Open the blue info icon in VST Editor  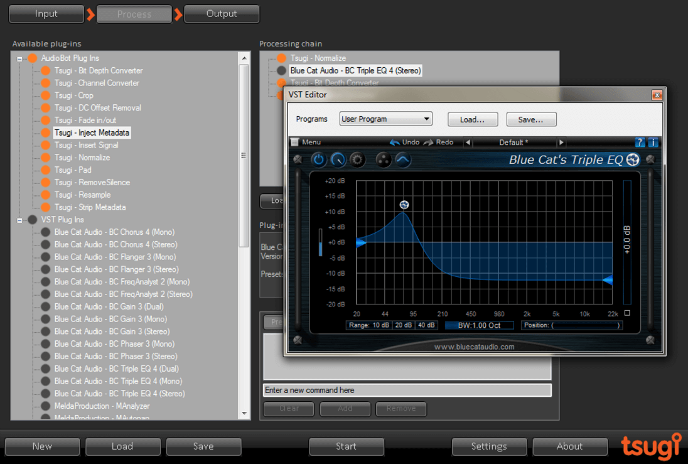pyautogui.click(x=652, y=143)
